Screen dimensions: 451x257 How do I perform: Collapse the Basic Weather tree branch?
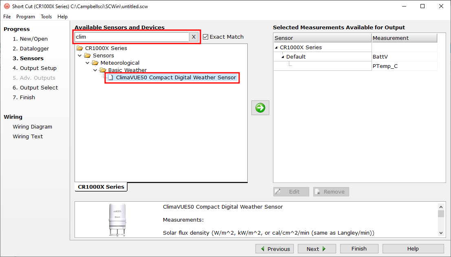(x=95, y=70)
